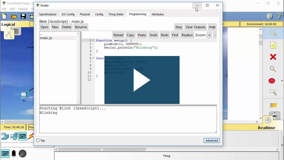Open the Options menu in Packet Tracer

tap(23, 9)
